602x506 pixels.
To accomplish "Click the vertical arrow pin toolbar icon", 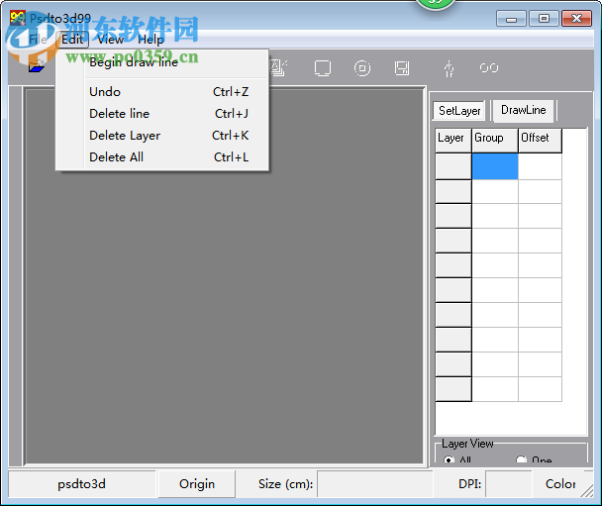I will pyautogui.click(x=449, y=68).
